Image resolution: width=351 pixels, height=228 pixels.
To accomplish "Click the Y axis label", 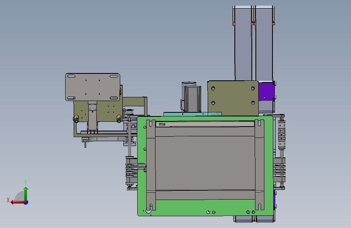I will 26,183.
